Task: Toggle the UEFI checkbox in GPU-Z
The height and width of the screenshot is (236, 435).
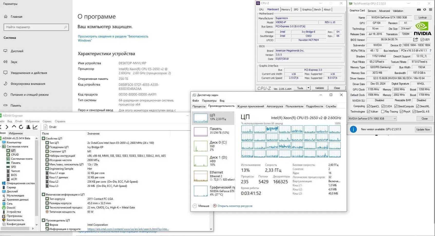Action: point(422,40)
